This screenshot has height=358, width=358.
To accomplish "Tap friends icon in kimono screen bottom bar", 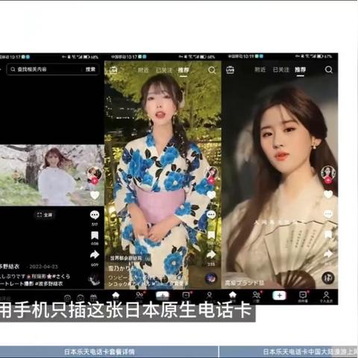I will pyautogui.click(x=139, y=295).
